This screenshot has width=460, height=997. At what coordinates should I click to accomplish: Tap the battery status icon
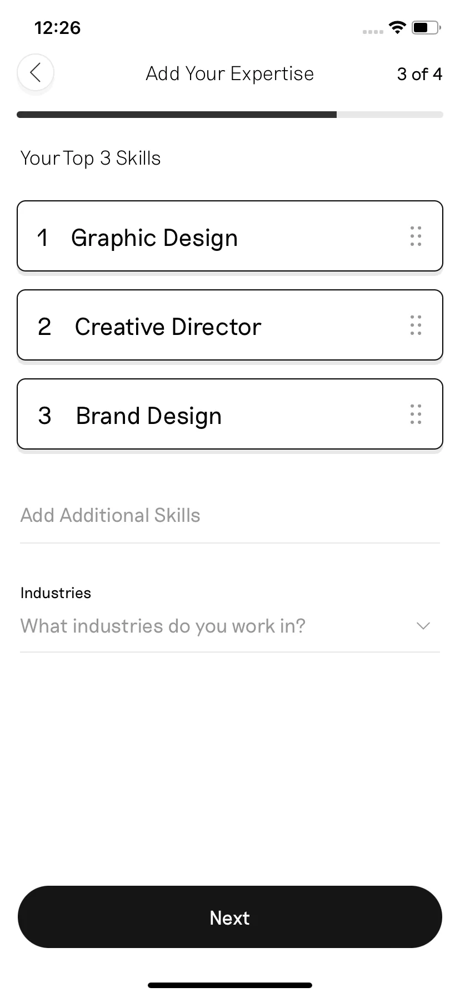coord(426,27)
